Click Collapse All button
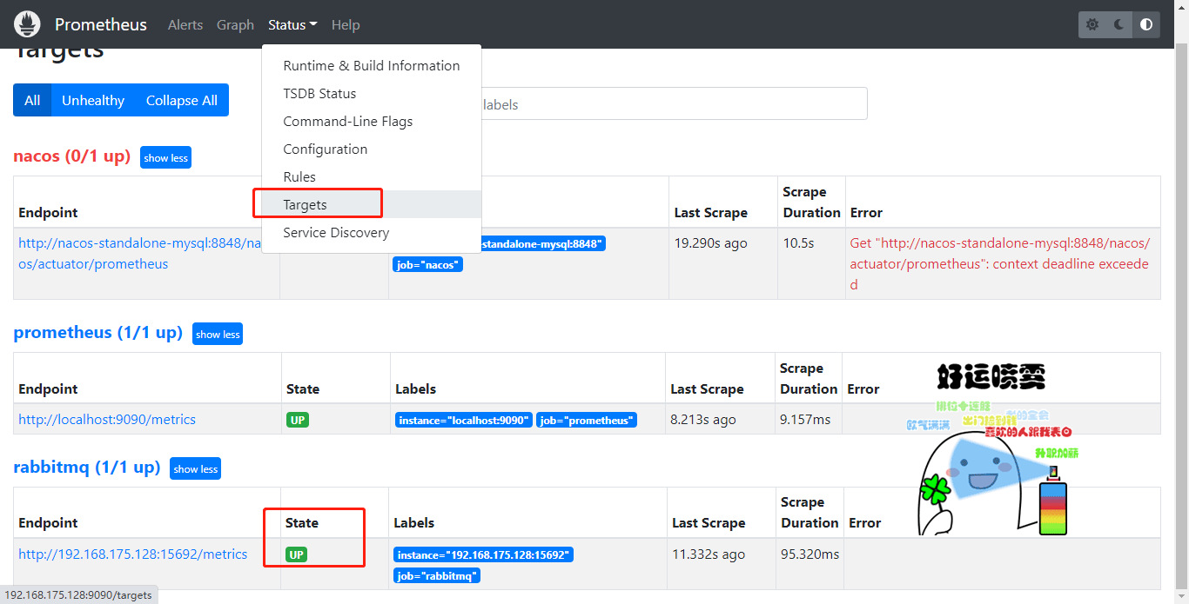 [182, 100]
